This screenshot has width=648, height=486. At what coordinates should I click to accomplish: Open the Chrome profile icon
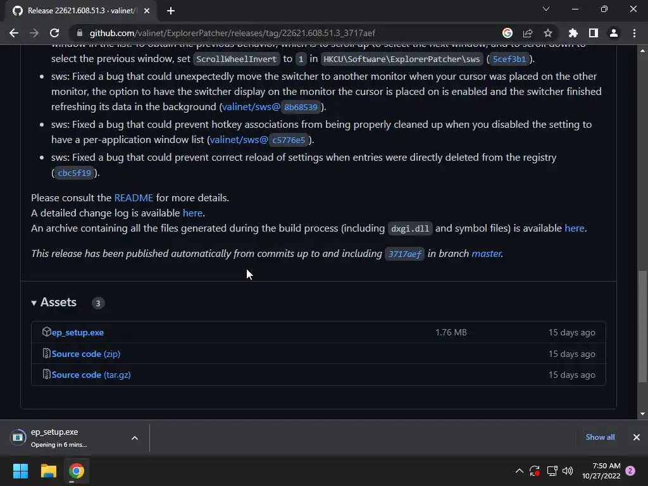coord(614,33)
